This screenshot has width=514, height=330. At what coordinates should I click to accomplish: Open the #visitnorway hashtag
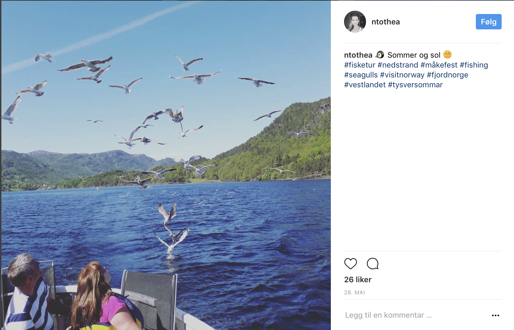(402, 75)
